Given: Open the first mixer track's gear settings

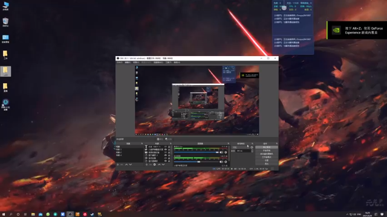Looking at the screenshot, I should (x=226, y=153).
